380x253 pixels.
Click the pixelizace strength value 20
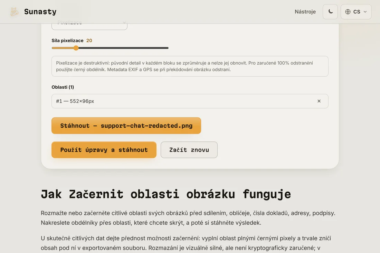[x=89, y=40]
